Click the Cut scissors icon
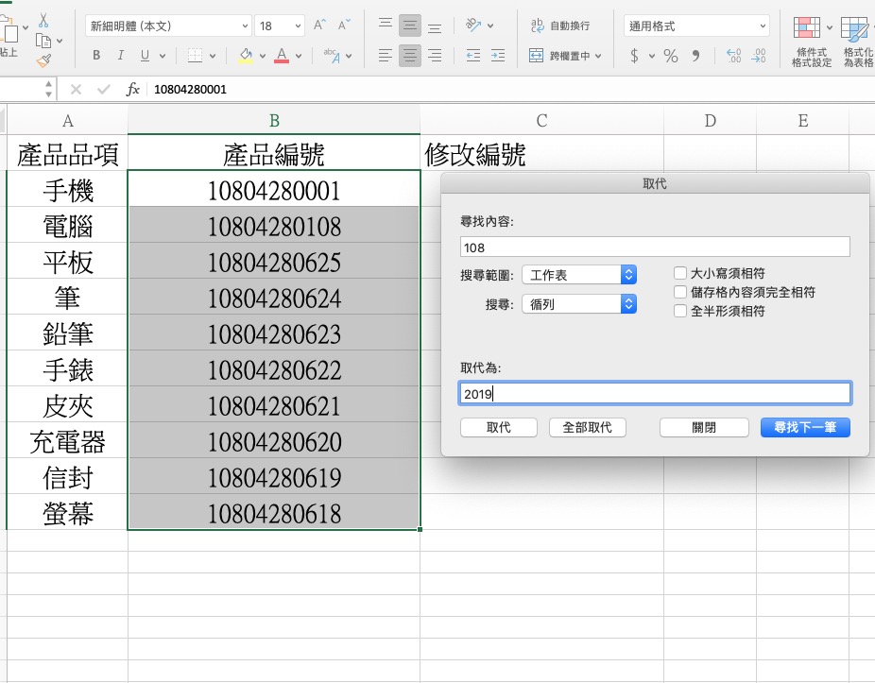 (43, 21)
